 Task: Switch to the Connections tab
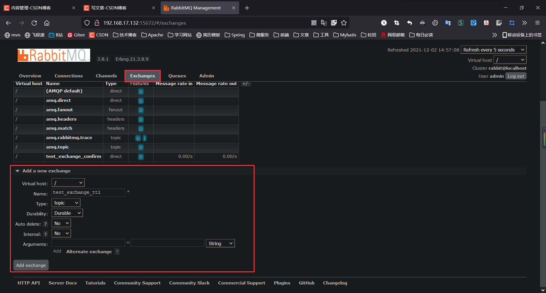tap(69, 76)
